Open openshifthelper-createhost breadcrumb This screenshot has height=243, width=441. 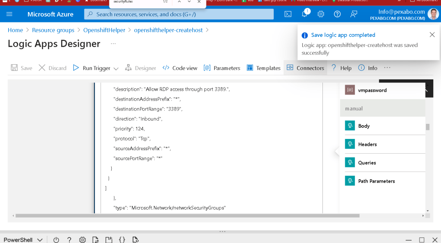pos(168,30)
